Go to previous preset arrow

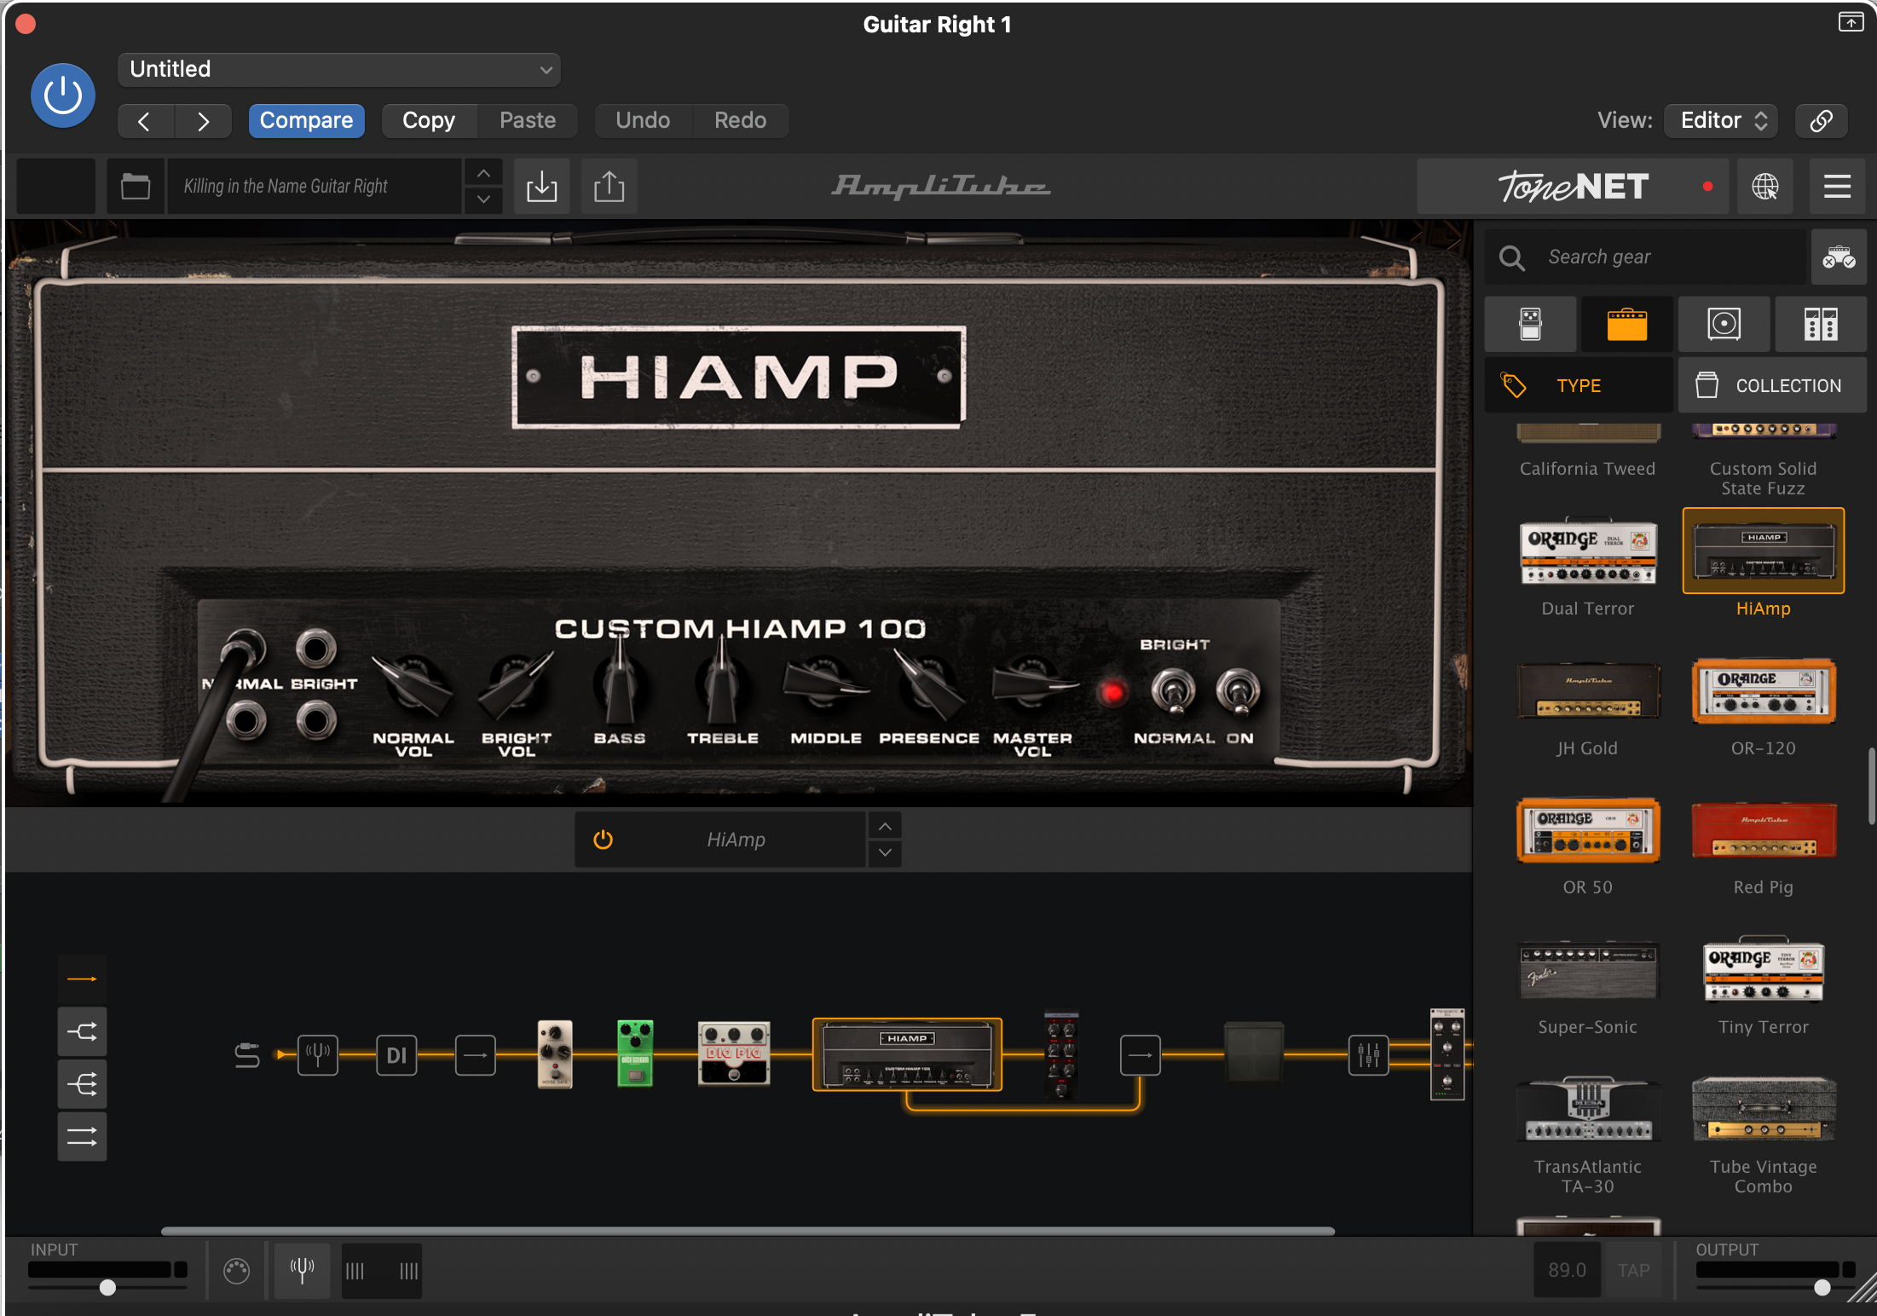pyautogui.click(x=145, y=121)
